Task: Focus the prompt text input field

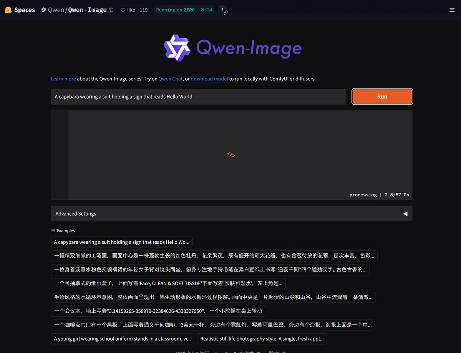Action: (199, 97)
